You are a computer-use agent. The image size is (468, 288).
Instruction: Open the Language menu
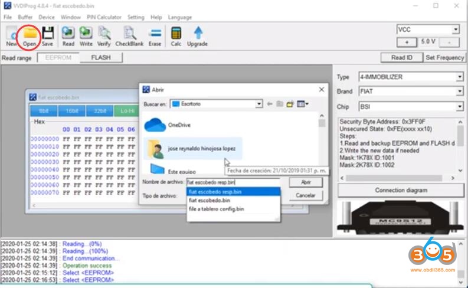[x=179, y=17]
